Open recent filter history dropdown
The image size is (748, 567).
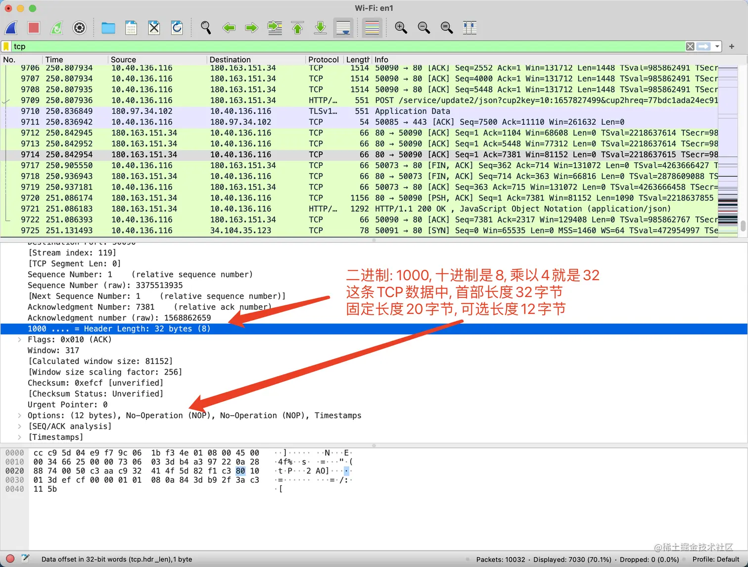click(x=717, y=47)
